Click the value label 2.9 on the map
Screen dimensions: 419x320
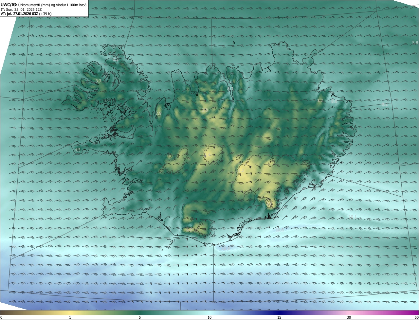[158, 114]
